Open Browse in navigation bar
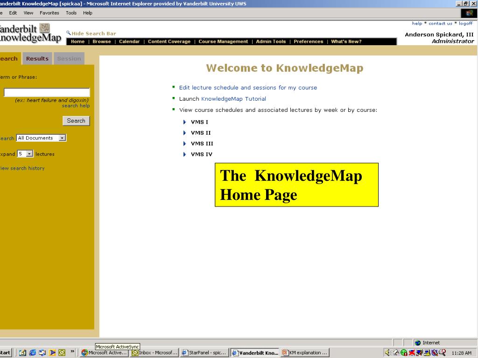 point(101,41)
